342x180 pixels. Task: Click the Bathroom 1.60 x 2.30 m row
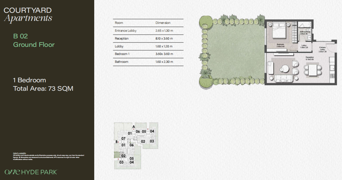[148, 62]
